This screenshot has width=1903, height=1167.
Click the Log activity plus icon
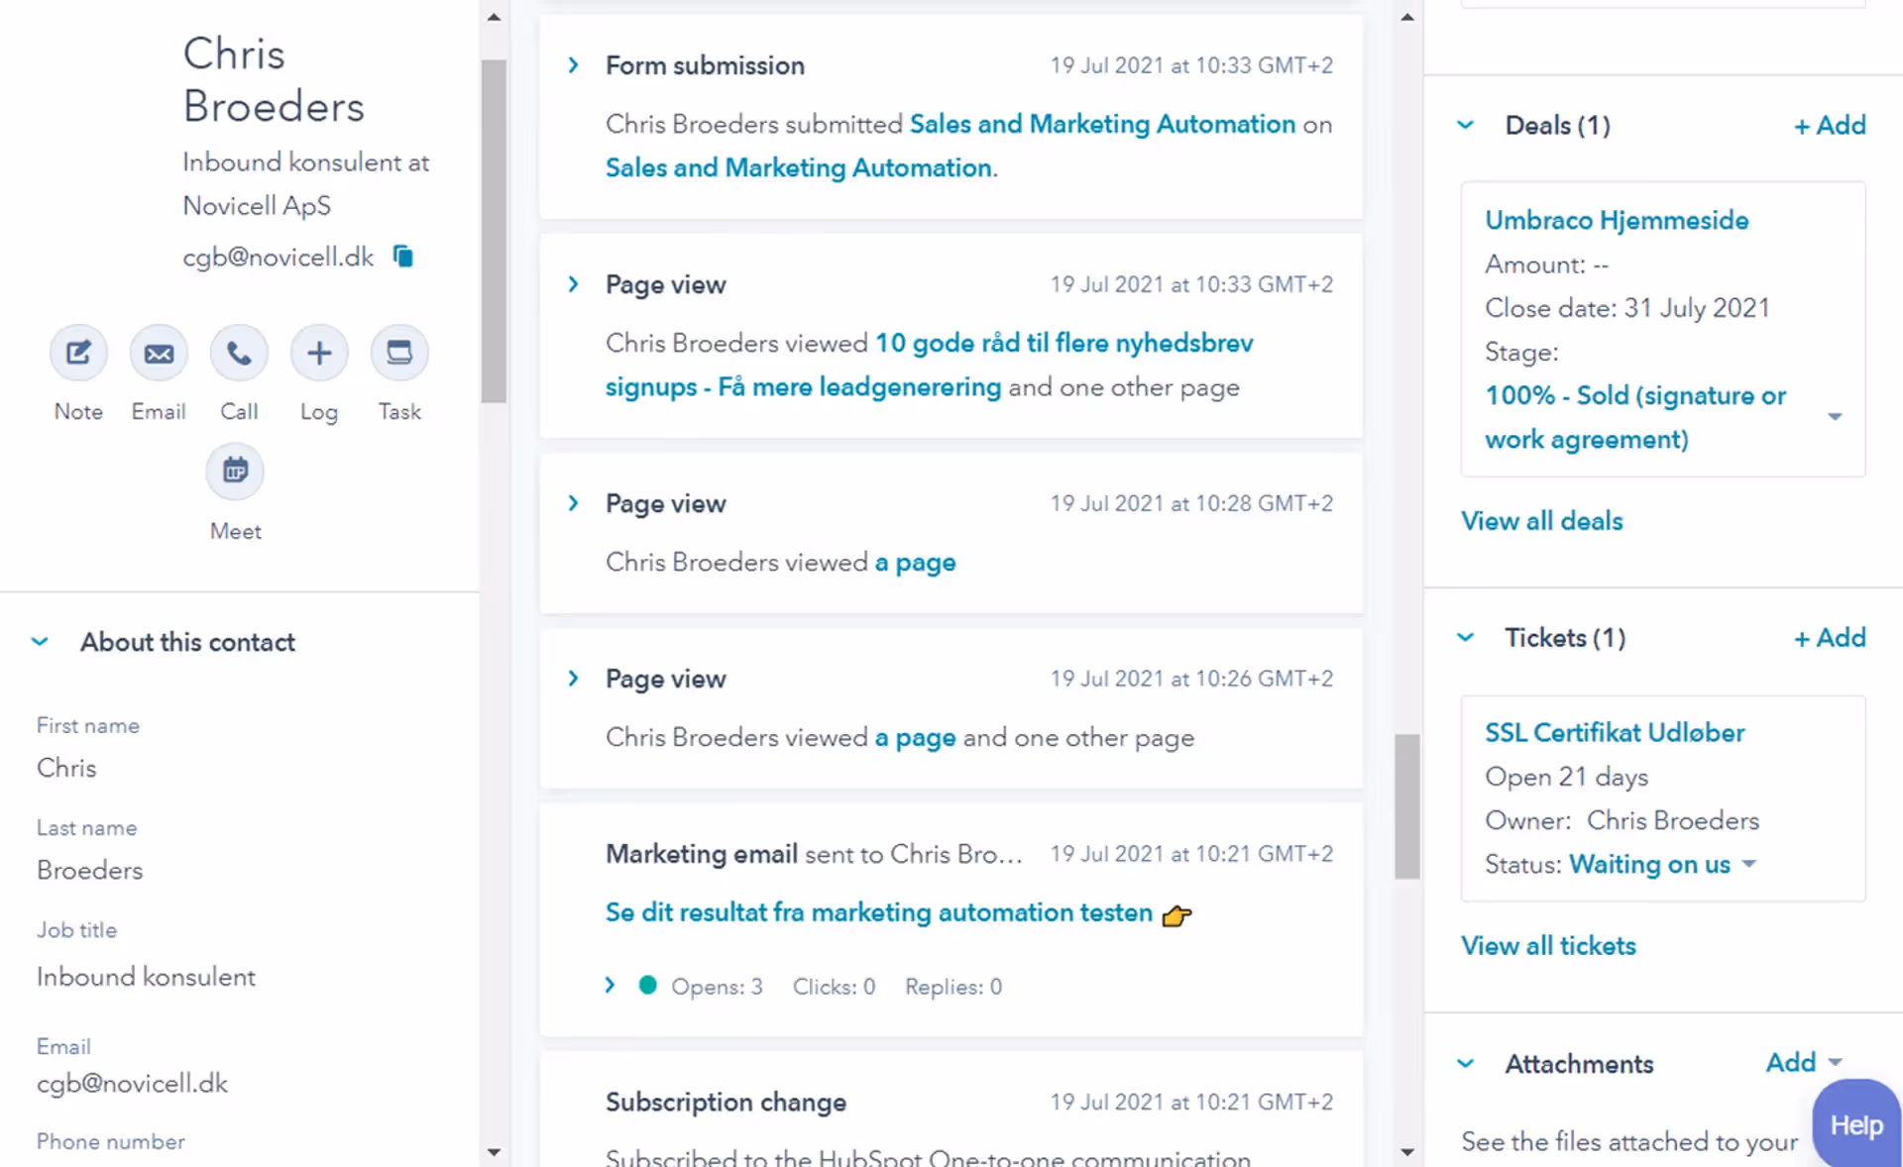click(319, 353)
